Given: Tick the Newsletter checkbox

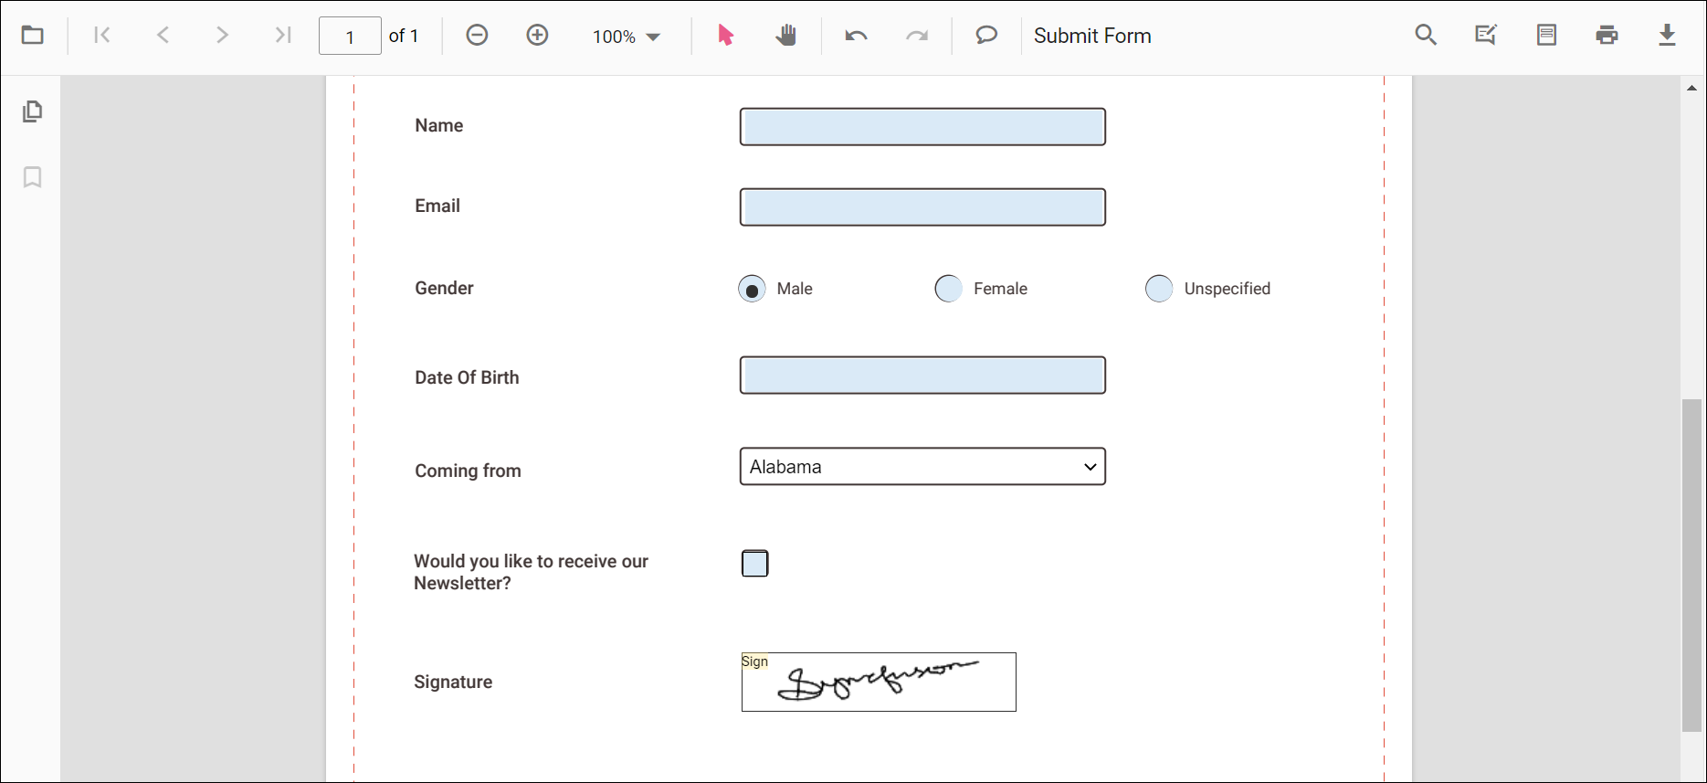Looking at the screenshot, I should [755, 564].
